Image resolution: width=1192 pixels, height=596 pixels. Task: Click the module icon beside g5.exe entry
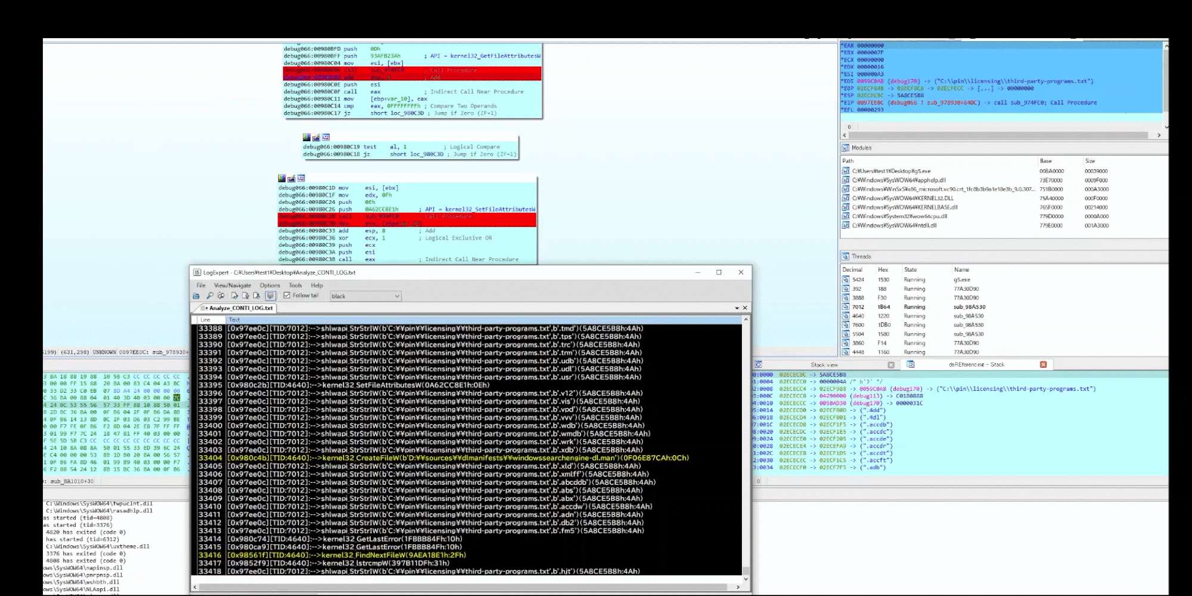tap(845, 170)
